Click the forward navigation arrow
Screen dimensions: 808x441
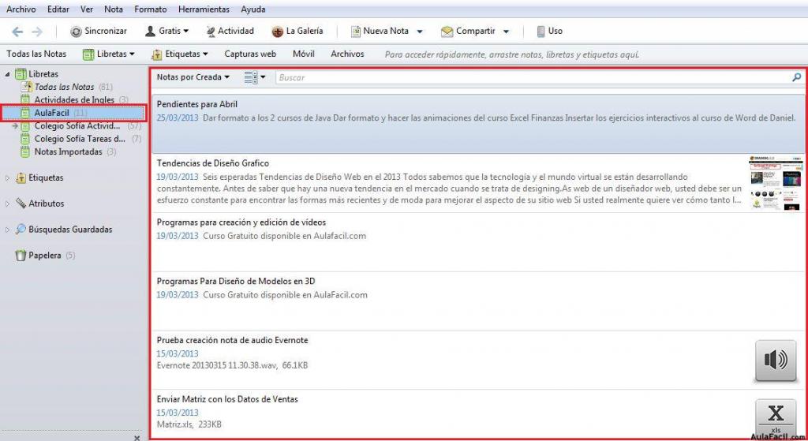[x=37, y=32]
